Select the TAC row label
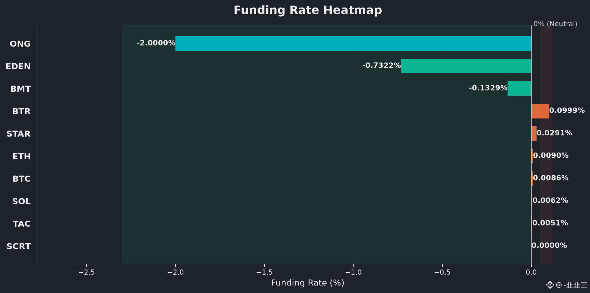590x293 pixels. click(22, 224)
